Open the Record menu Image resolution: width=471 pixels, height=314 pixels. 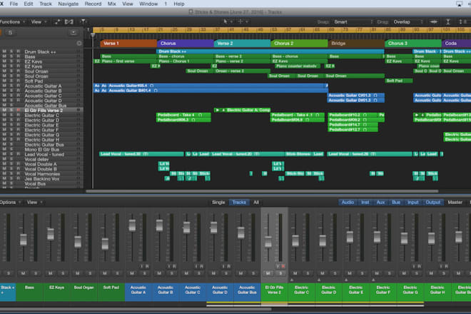[x=93, y=4]
